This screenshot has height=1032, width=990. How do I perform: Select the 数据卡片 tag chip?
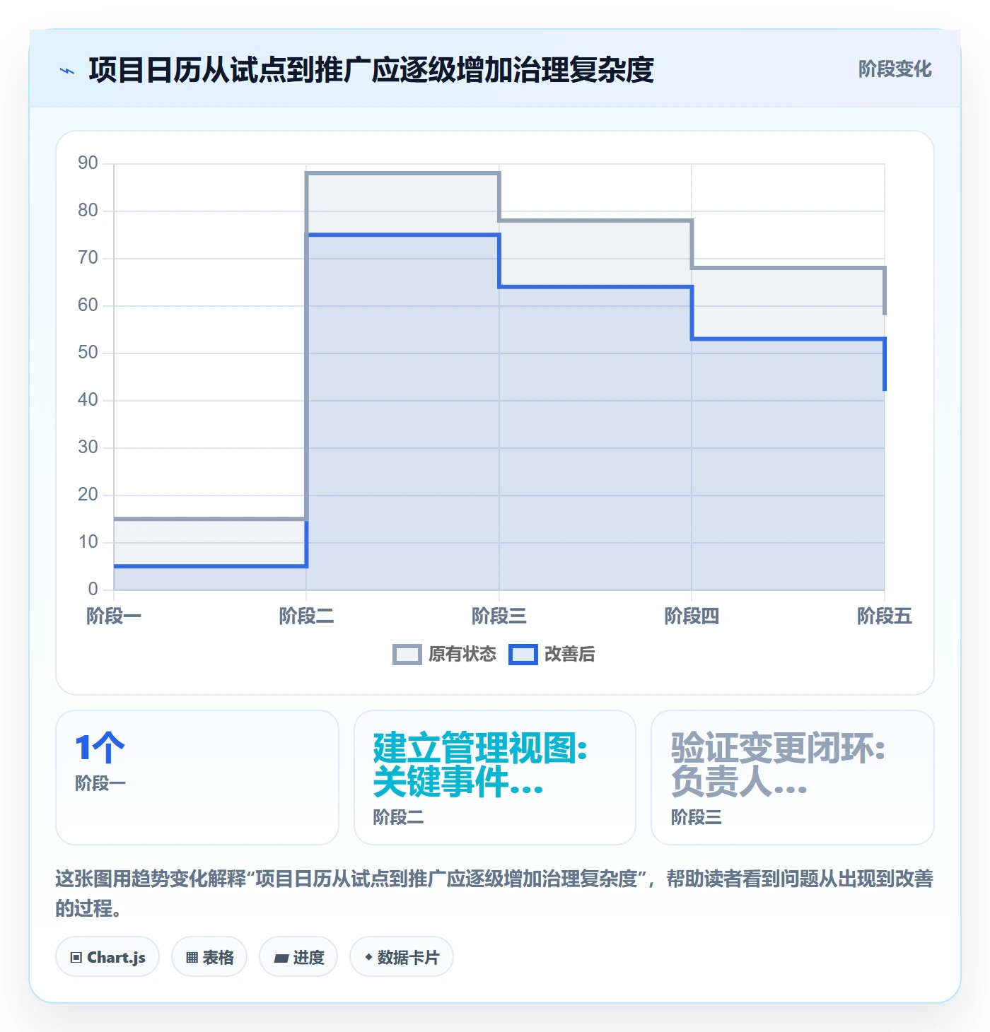tap(402, 957)
